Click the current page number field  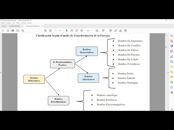(55, 31)
